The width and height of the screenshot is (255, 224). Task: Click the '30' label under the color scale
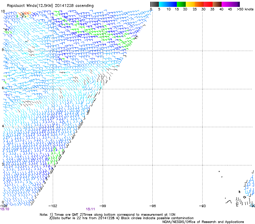point(203,9)
